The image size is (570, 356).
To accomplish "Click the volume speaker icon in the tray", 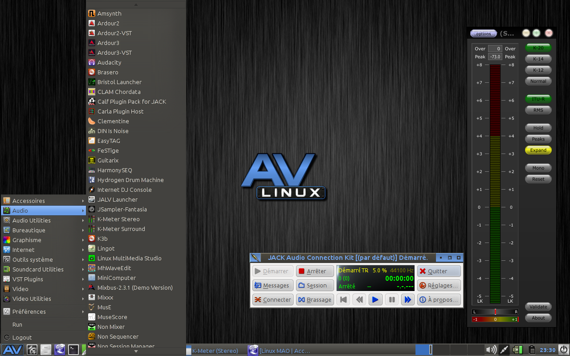I will (x=491, y=350).
